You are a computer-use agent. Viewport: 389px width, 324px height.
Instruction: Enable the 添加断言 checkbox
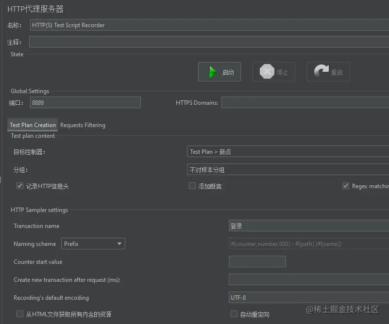coord(192,186)
